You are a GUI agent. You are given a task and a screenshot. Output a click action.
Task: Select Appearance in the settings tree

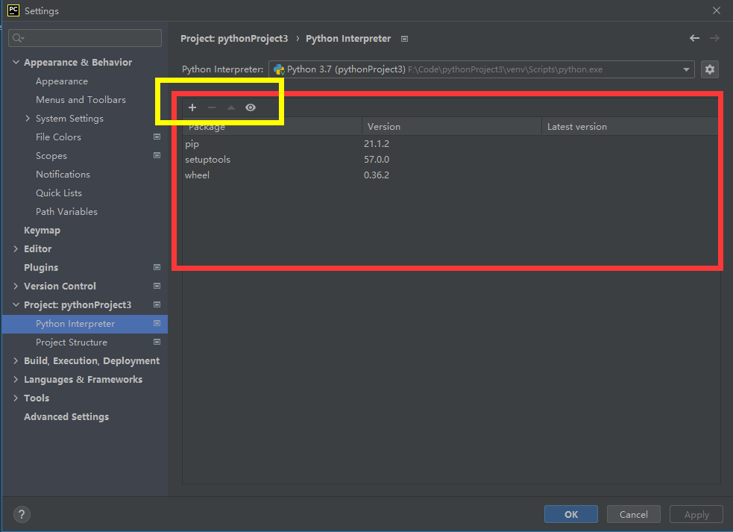(62, 81)
